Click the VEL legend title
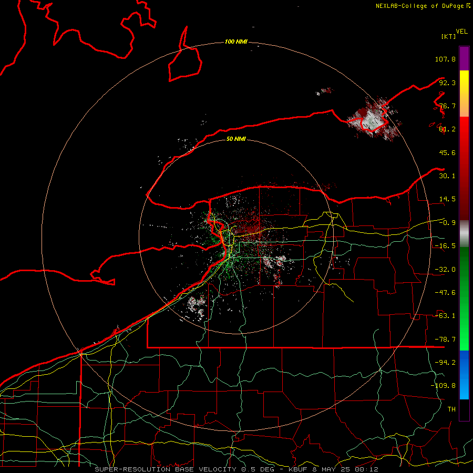The width and height of the screenshot is (473, 473). pos(461,32)
